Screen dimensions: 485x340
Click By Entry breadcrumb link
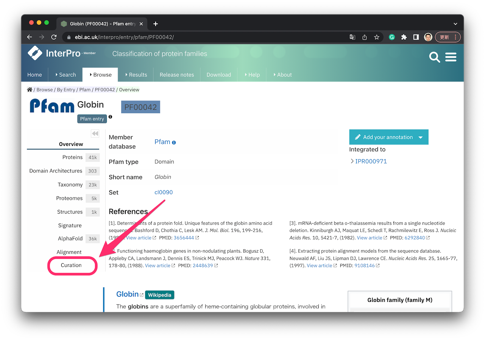pos(66,90)
